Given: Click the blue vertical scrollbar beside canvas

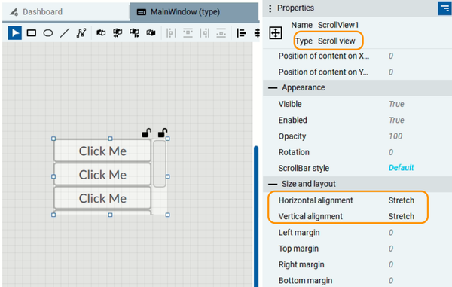Looking at the screenshot, I should (256, 216).
